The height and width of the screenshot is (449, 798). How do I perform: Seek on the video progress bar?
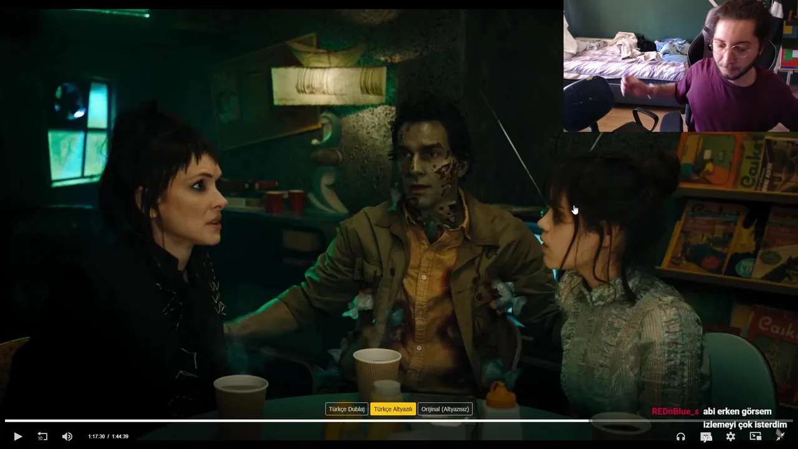399,421
